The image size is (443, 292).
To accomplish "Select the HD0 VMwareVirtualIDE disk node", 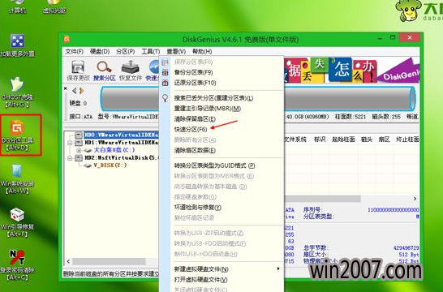I will [x=121, y=135].
